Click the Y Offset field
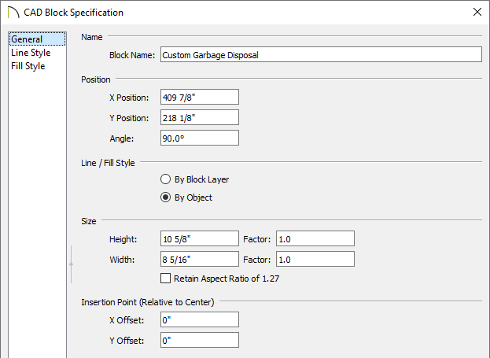 coord(200,340)
